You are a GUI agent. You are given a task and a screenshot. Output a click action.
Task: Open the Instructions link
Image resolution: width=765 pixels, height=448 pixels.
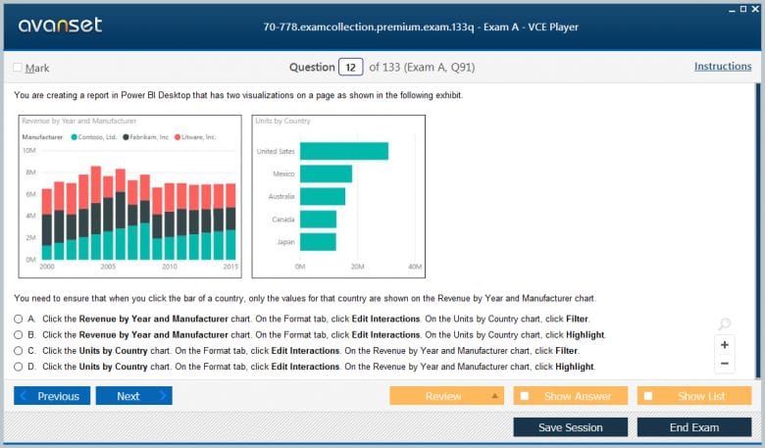(723, 67)
